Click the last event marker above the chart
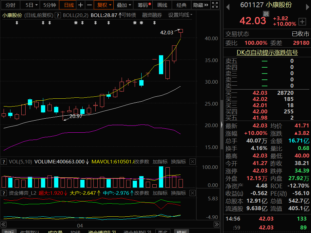The height and width of the screenshot is (233, 311). coord(154,23)
